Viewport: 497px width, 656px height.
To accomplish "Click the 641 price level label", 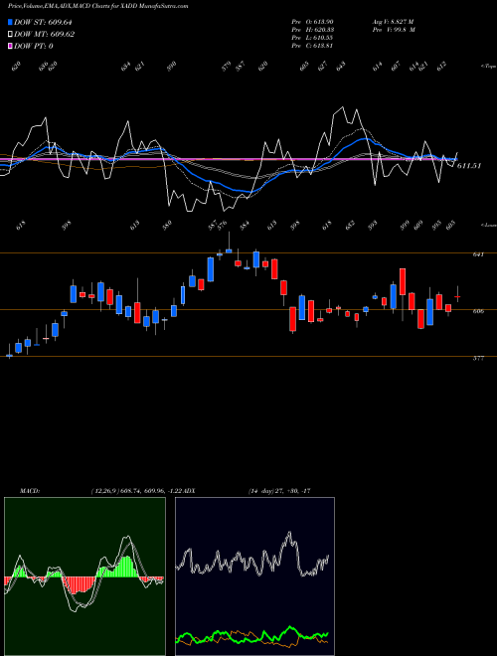I will click(479, 254).
